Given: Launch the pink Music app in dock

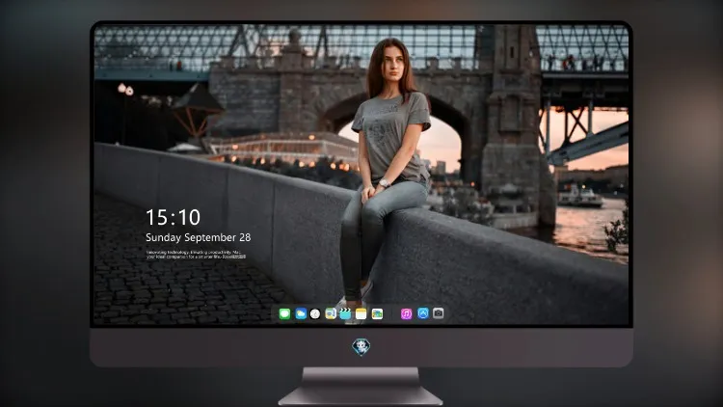Looking at the screenshot, I should pos(406,313).
